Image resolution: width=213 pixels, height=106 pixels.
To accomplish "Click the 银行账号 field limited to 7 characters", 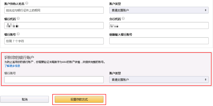I will [54, 41].
